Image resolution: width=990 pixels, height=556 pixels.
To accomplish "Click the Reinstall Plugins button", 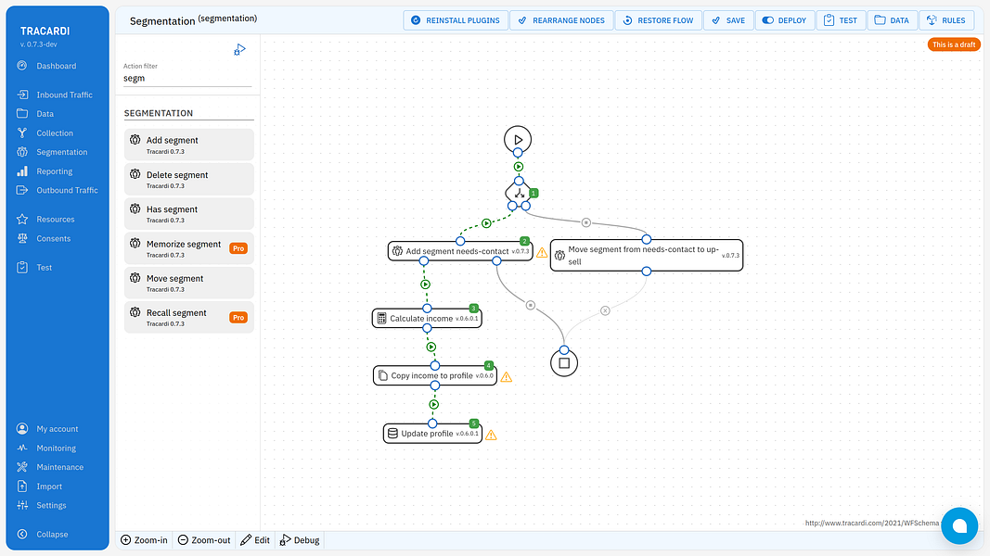I will pos(456,20).
